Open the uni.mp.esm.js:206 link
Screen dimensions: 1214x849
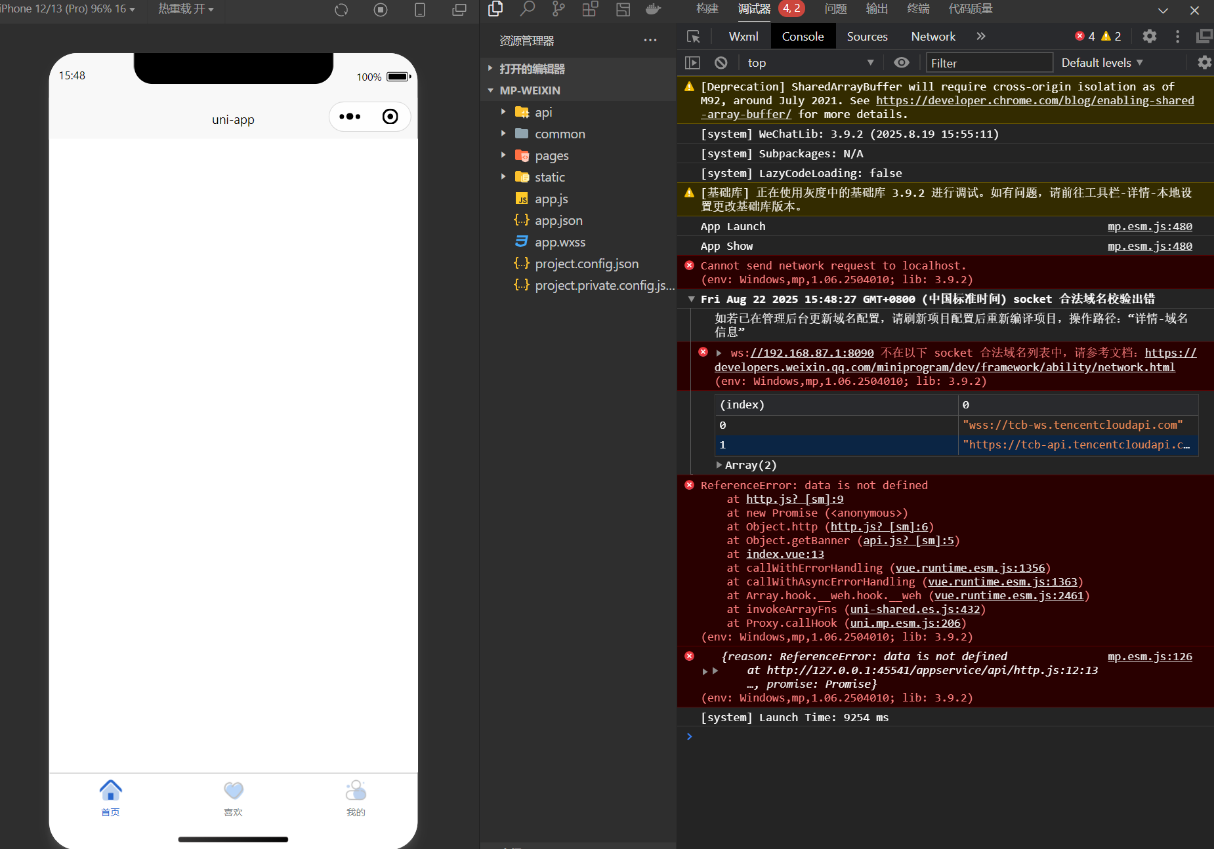(905, 623)
